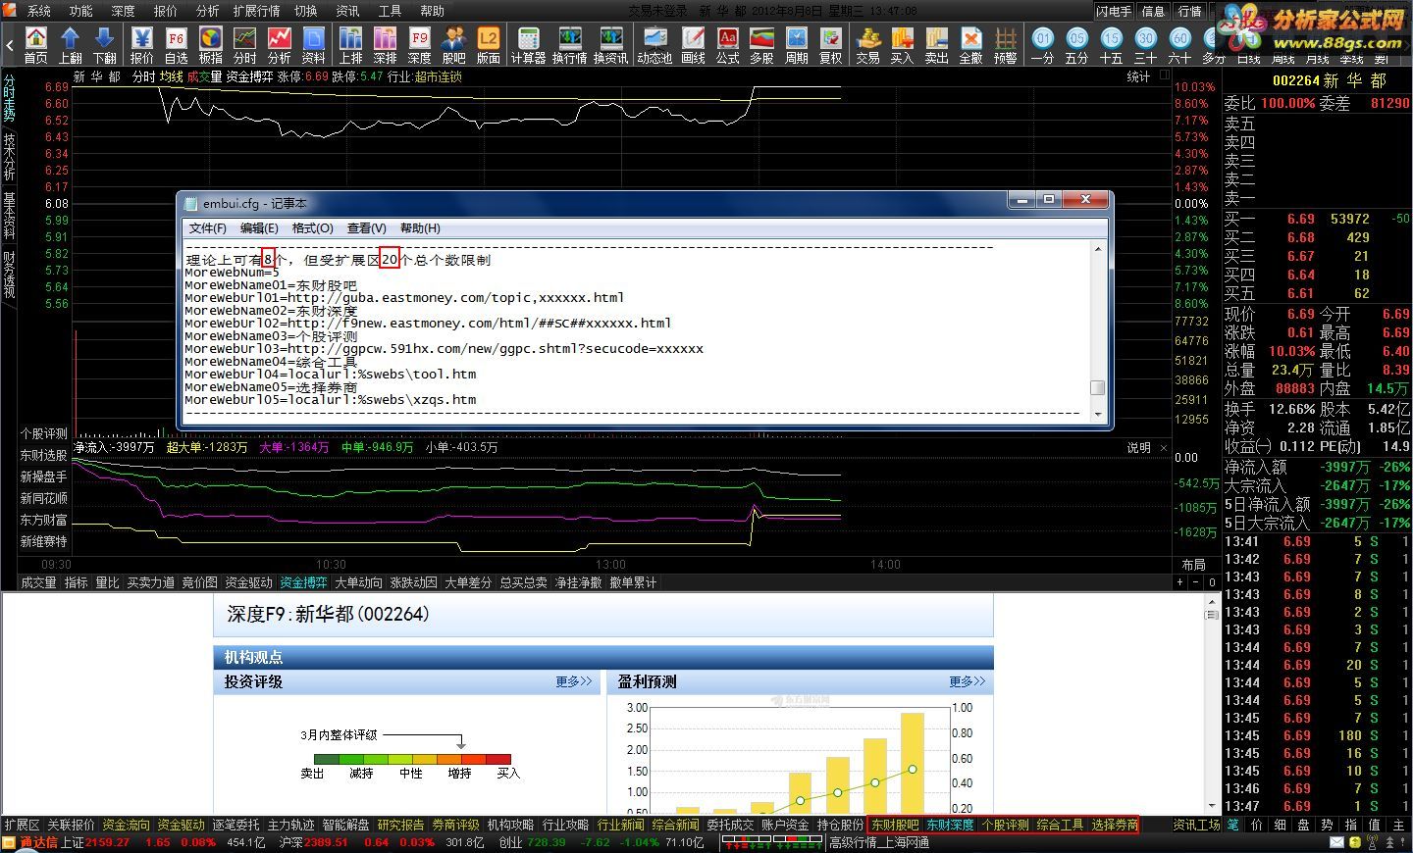Image resolution: width=1413 pixels, height=853 pixels.
Task: Click the 信息 button in title bar
Action: pos(1153,11)
